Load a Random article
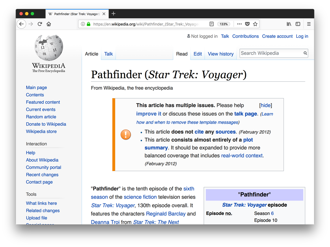 [x=41, y=117]
